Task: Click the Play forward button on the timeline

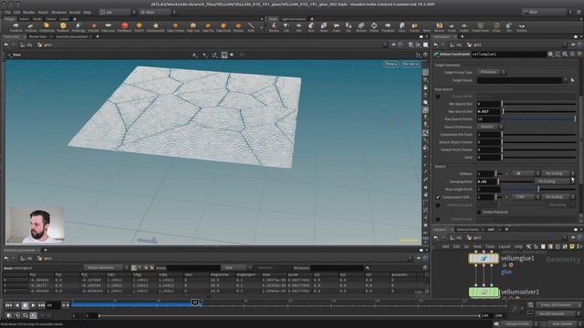Action: pyautogui.click(x=34, y=305)
